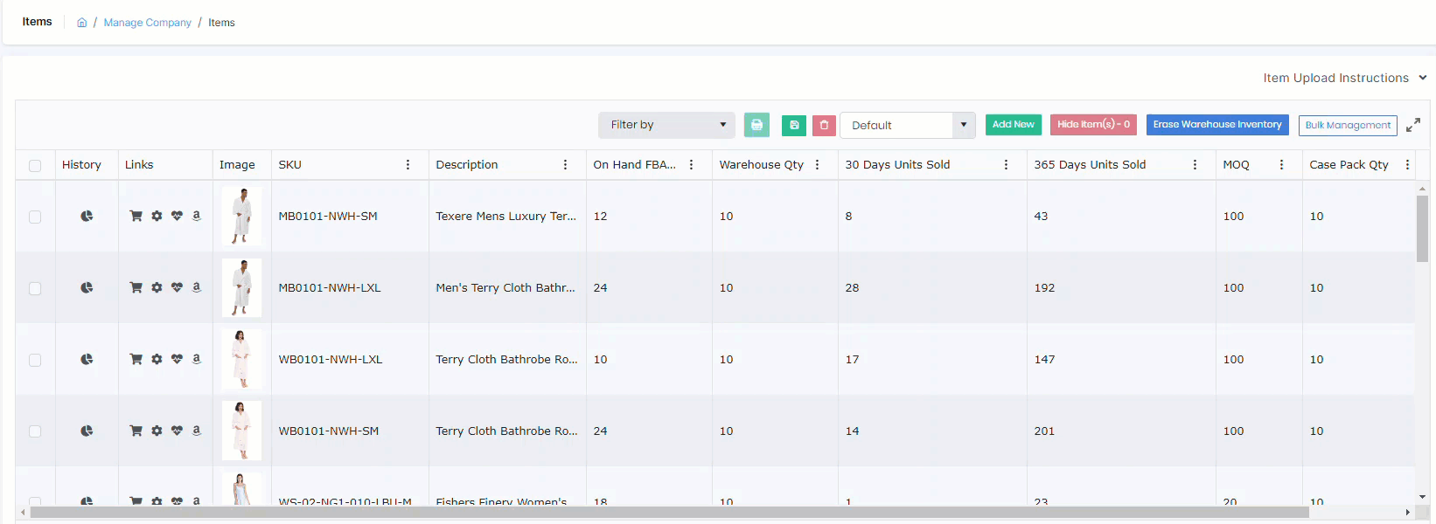Viewport: 1436px width, 524px height.
Task: Select checkbox for MB0101-NWH-SM row
Action: [x=35, y=217]
